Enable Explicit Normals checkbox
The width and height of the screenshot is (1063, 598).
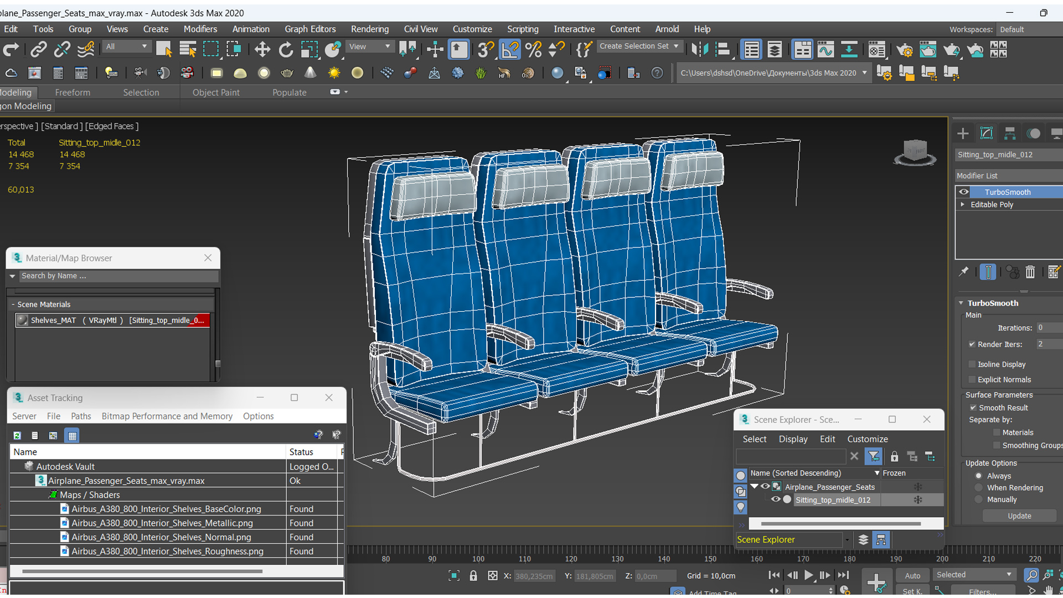(972, 379)
